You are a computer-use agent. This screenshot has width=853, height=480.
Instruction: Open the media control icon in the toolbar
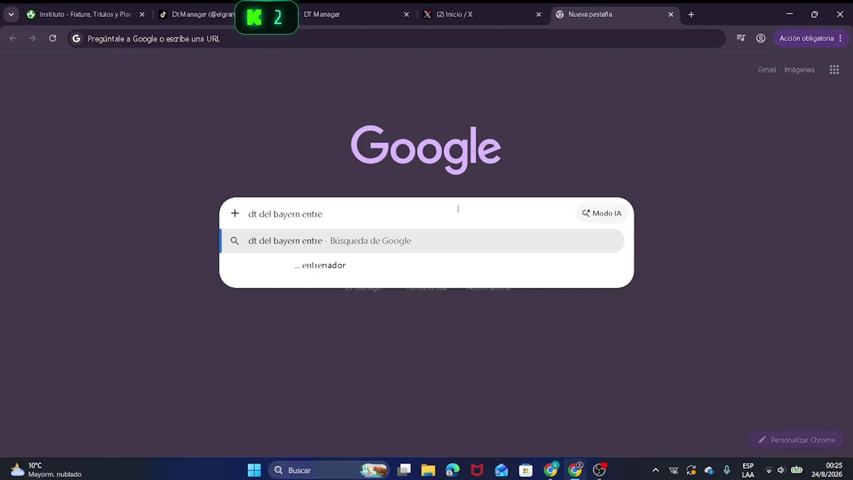(740, 39)
